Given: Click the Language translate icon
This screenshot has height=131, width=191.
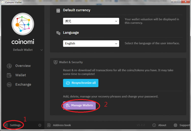Looking at the screenshot, I should [58, 33].
